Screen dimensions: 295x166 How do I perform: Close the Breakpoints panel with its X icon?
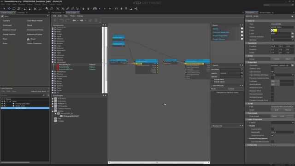point(242,126)
